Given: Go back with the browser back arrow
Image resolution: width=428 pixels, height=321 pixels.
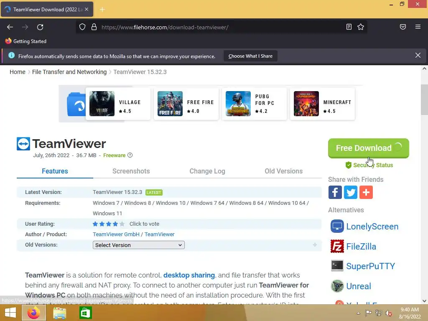Looking at the screenshot, I should 10,27.
